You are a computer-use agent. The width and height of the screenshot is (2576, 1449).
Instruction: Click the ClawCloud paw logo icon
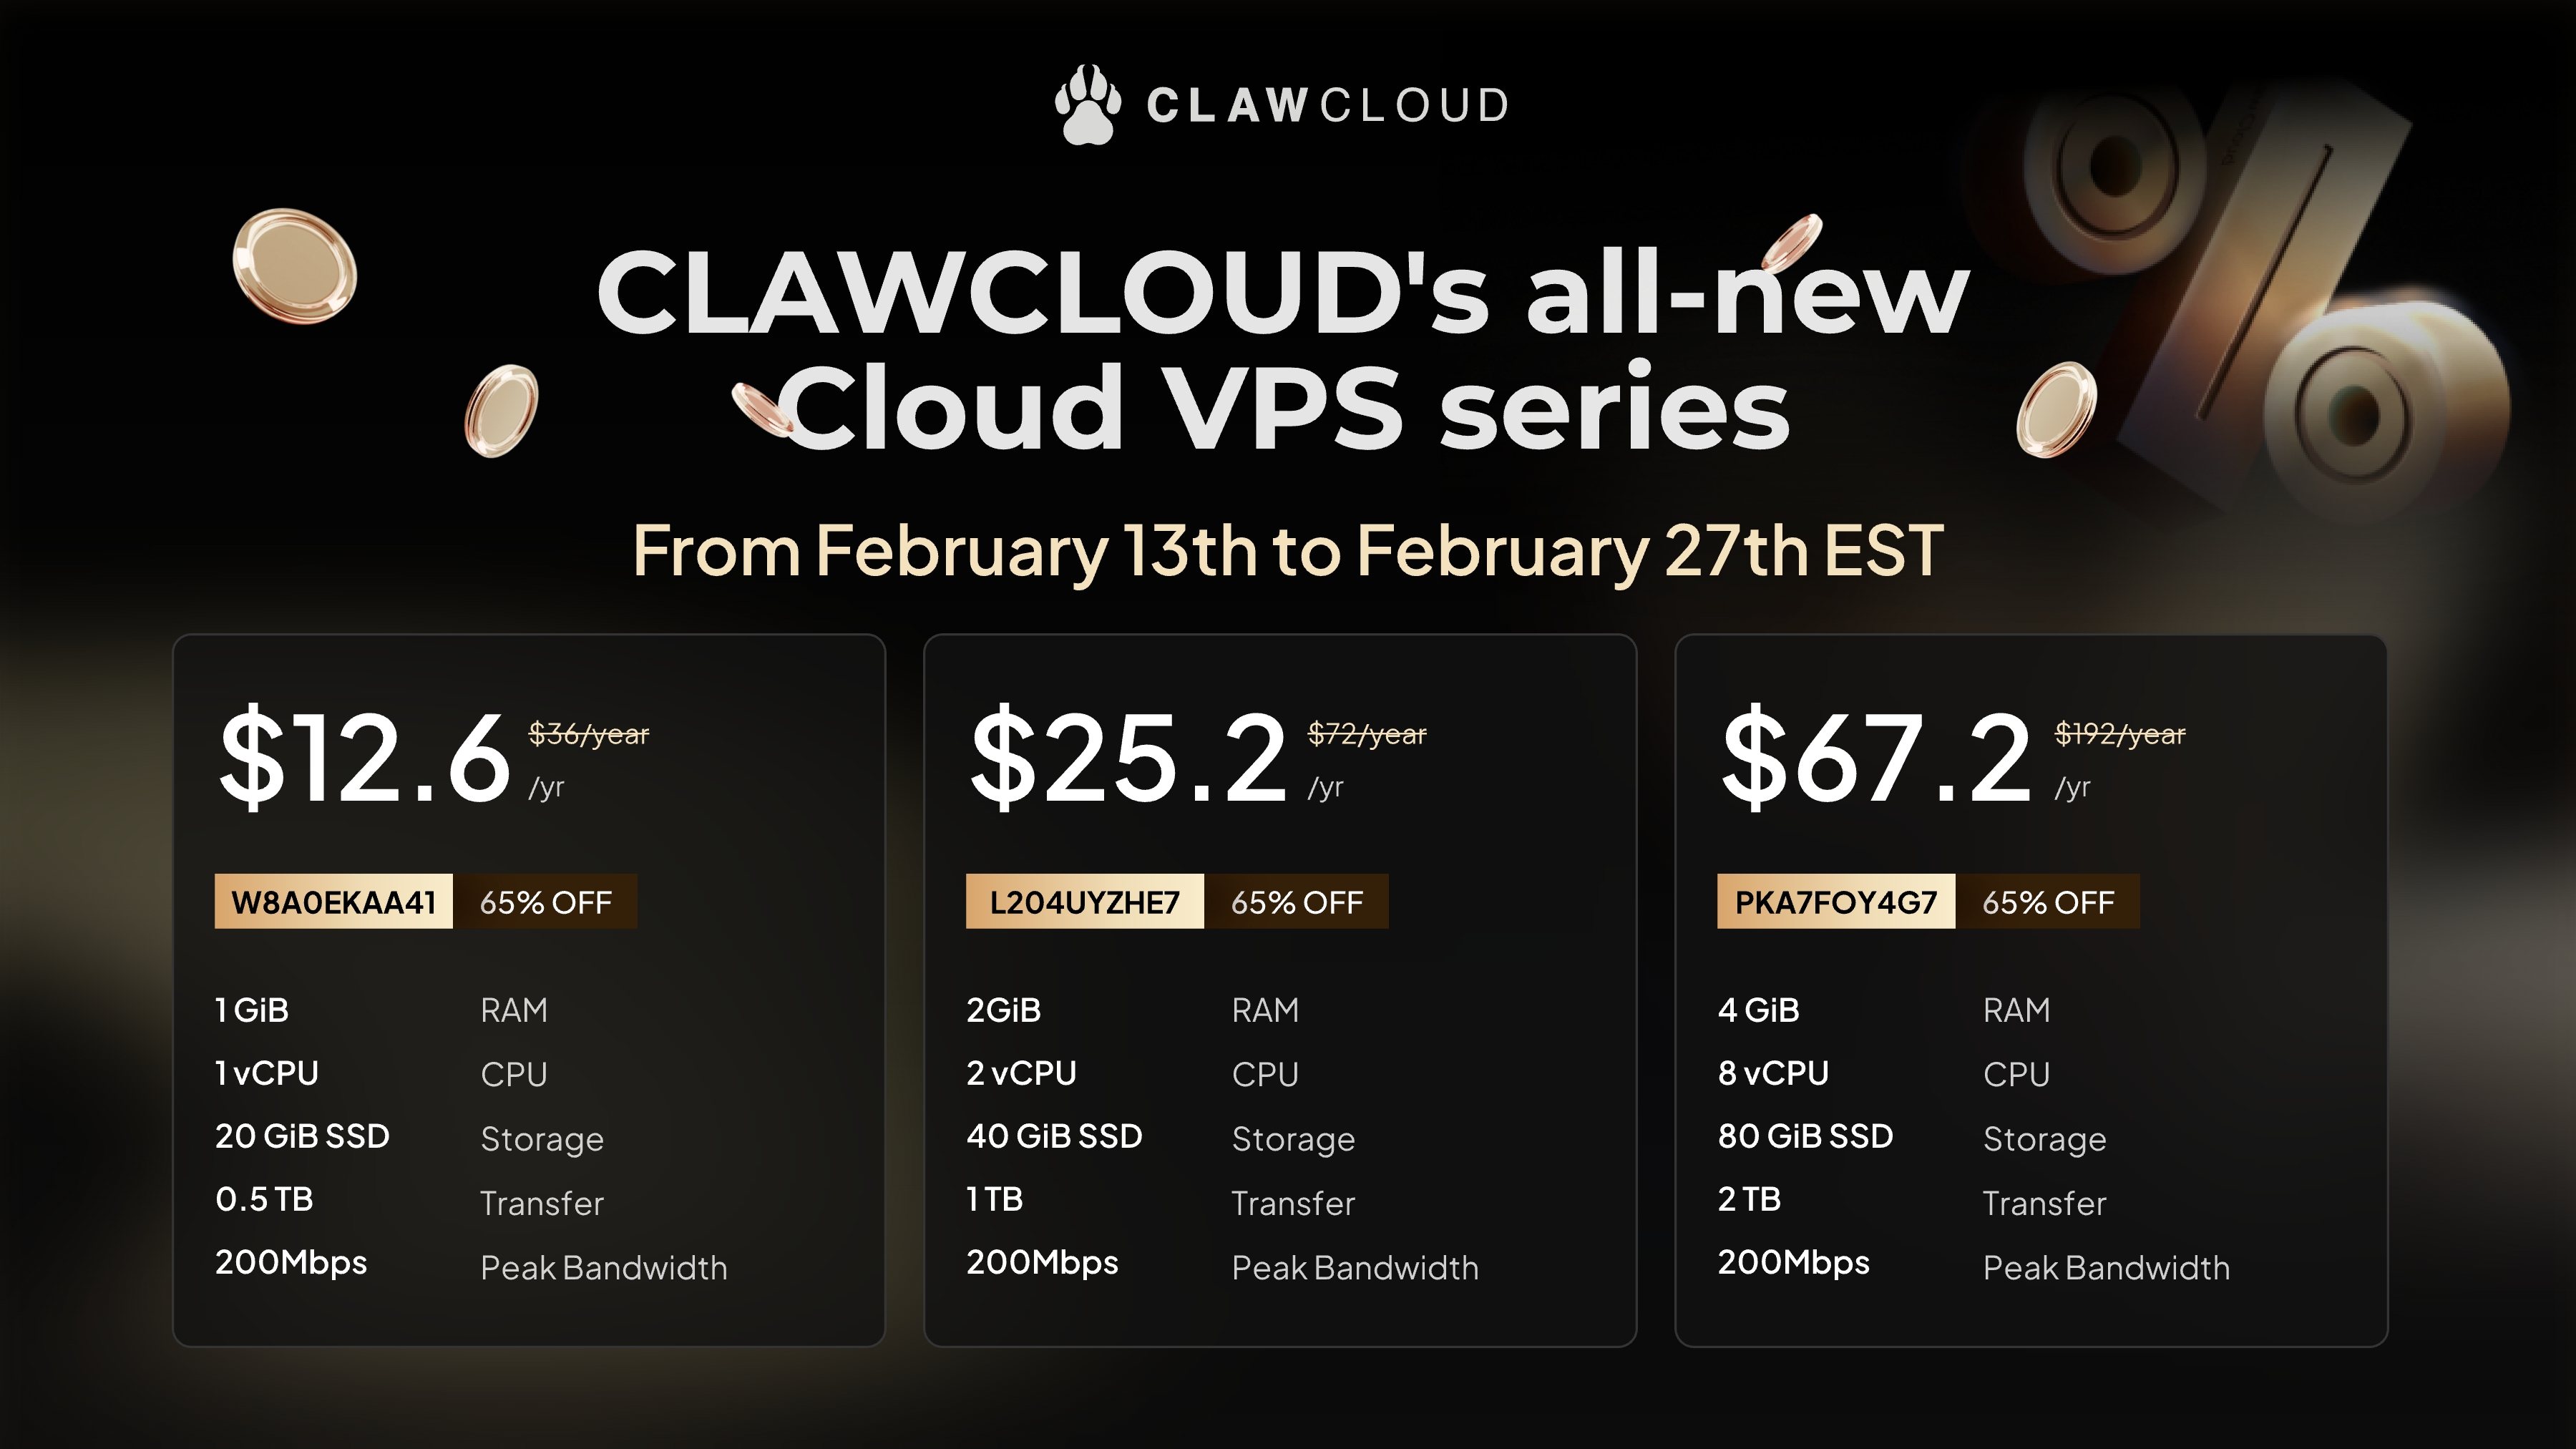tap(1087, 105)
